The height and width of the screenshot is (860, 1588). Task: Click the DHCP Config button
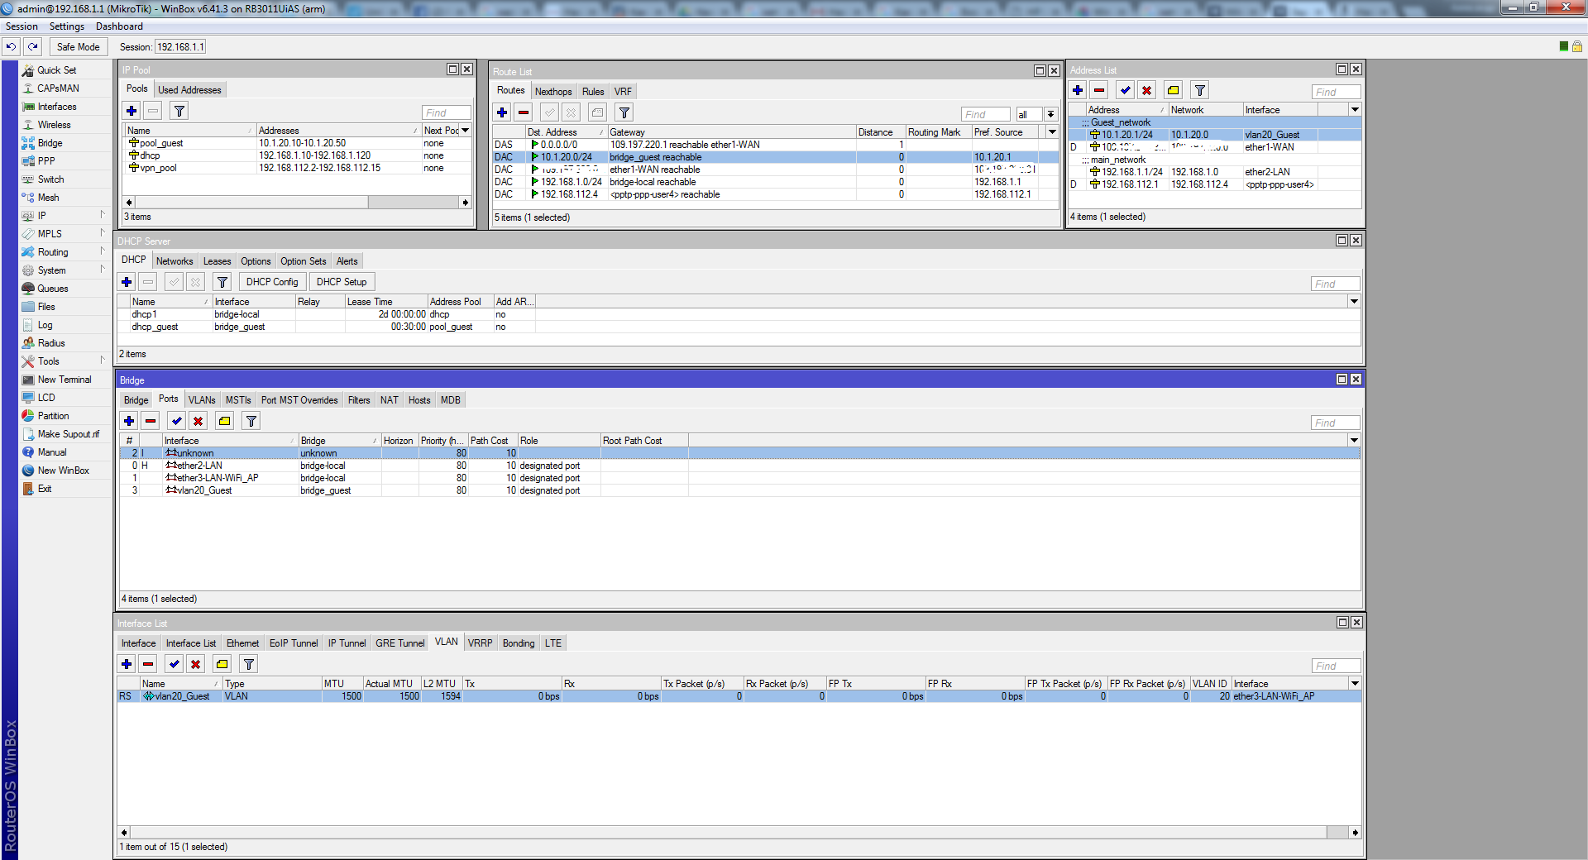272,282
